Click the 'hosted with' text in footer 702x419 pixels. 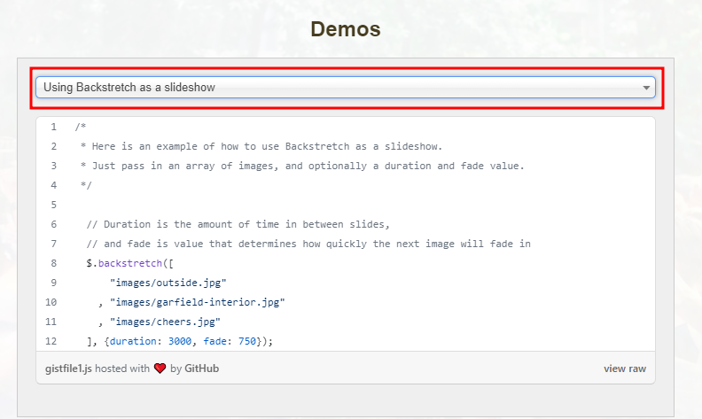pos(122,369)
